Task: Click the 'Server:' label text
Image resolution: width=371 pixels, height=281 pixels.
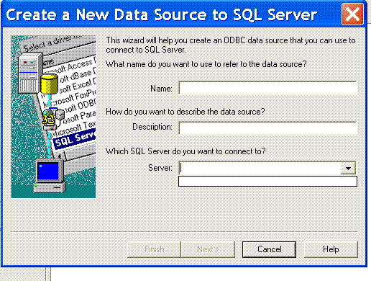Action: [160, 168]
